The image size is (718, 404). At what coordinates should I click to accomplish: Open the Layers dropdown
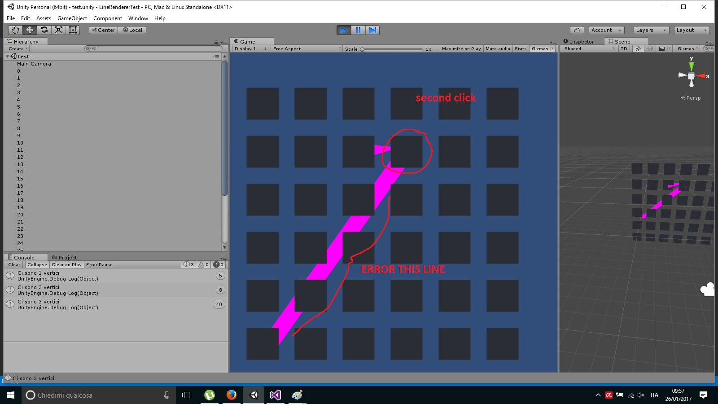(650, 30)
